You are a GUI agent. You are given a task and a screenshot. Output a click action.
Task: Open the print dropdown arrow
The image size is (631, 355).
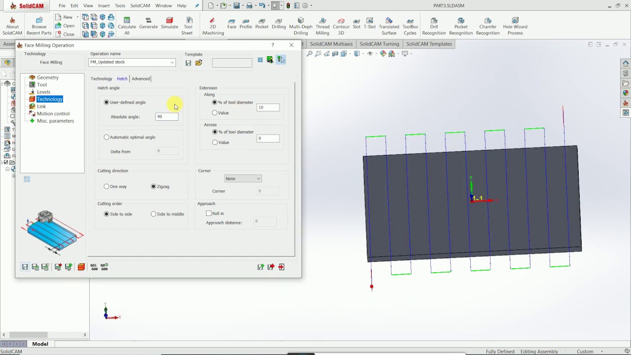pos(256,5)
